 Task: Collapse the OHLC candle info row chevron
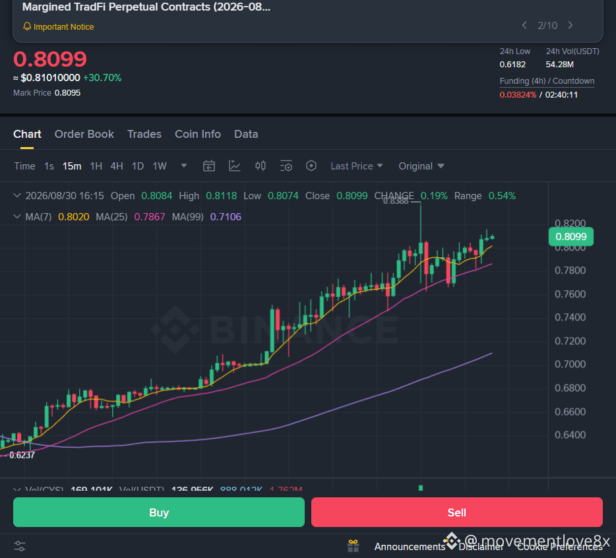click(17, 195)
